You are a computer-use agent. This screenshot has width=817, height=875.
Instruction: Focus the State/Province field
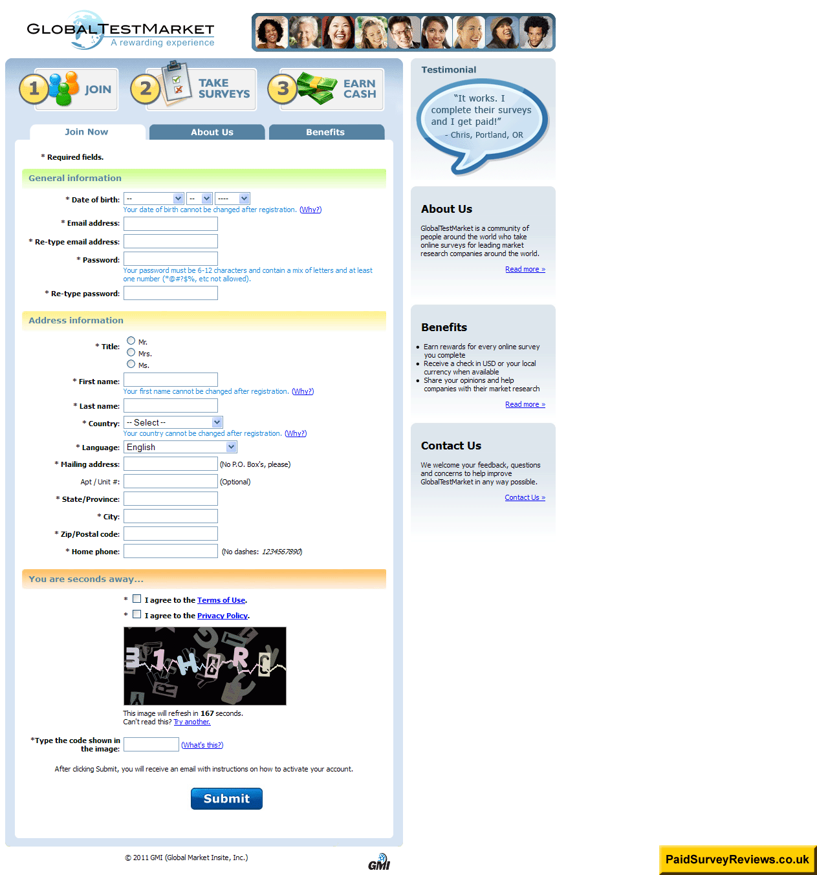tap(171, 499)
